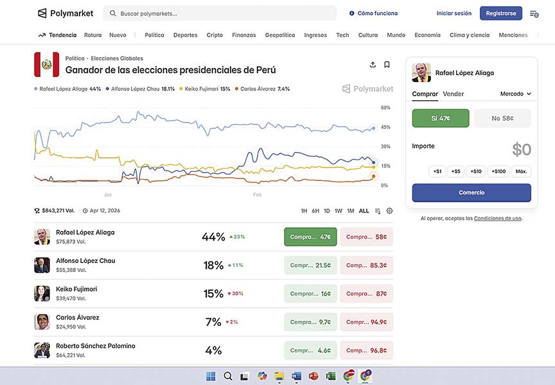
Task: Open the chart settings gear icon
Action: [389, 210]
